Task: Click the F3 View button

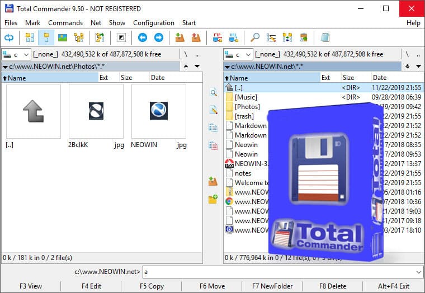Action: (31, 286)
